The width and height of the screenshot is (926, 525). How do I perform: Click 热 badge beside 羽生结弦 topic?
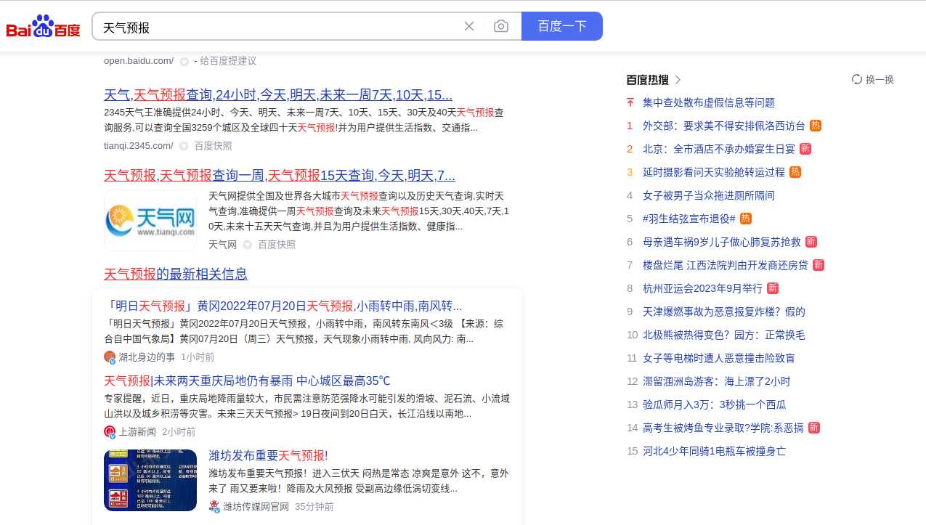[746, 219]
